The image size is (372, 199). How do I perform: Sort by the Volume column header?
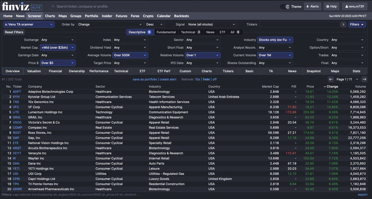click(x=361, y=86)
